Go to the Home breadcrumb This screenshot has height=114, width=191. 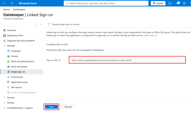click(6, 9)
